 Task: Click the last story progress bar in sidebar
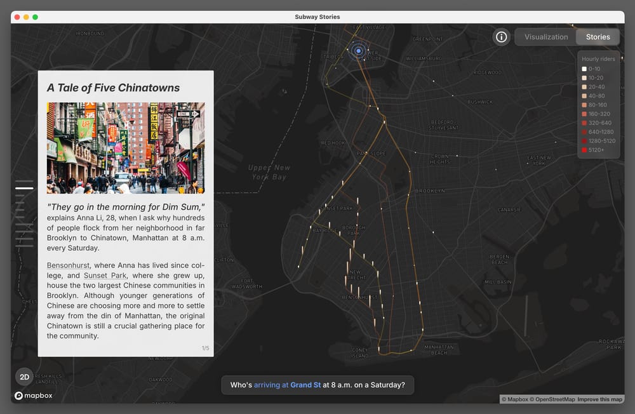(x=24, y=245)
